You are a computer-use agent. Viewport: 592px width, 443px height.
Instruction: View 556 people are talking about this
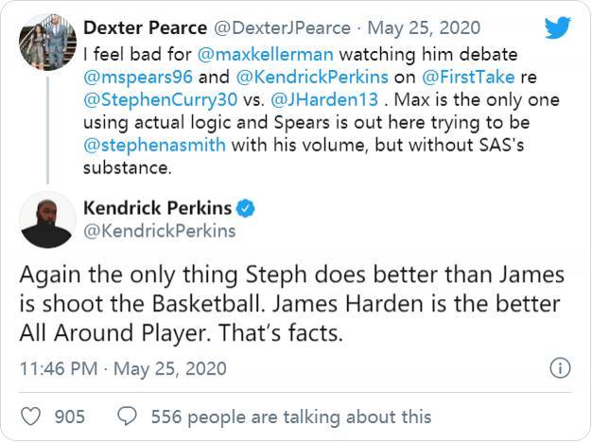(x=289, y=416)
